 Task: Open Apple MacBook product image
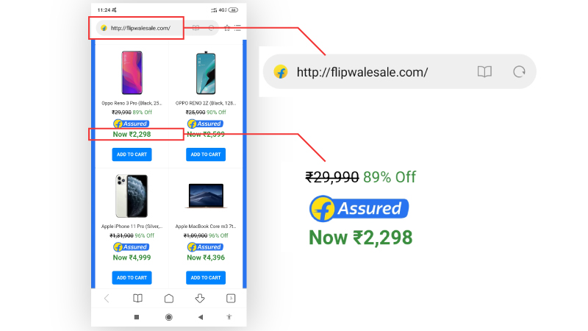coord(206,196)
